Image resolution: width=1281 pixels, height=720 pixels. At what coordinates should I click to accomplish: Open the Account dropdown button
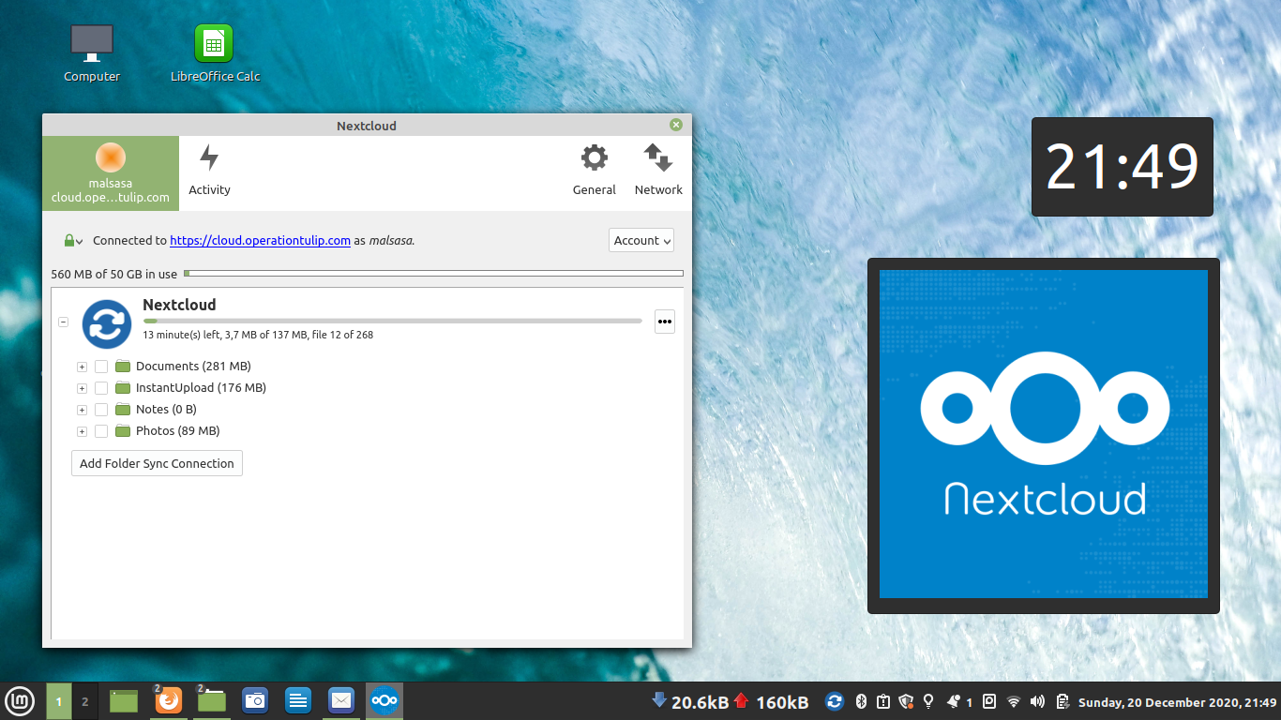[641, 241]
